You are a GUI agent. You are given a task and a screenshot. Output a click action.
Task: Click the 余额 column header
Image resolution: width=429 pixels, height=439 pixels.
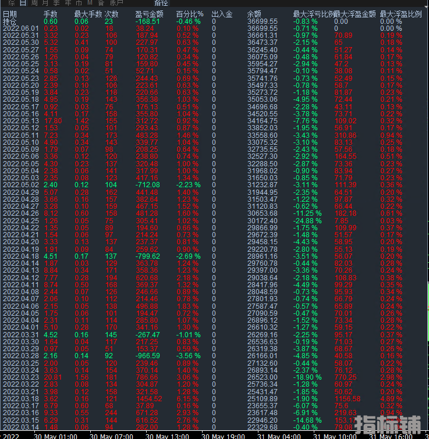(x=254, y=13)
